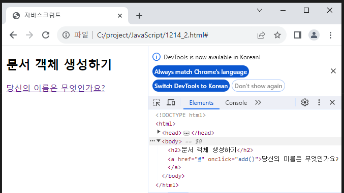Switch to the Console tab
This screenshot has height=193, width=344.
236,103
